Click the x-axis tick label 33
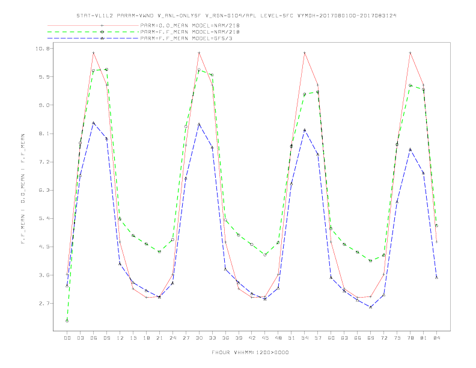Screen dimensions: 476x368 212,338
